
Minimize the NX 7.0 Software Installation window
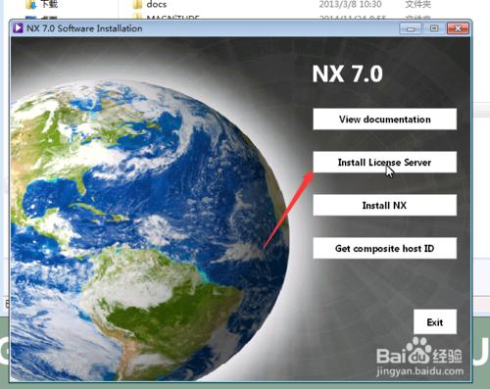pyautogui.click(x=411, y=28)
